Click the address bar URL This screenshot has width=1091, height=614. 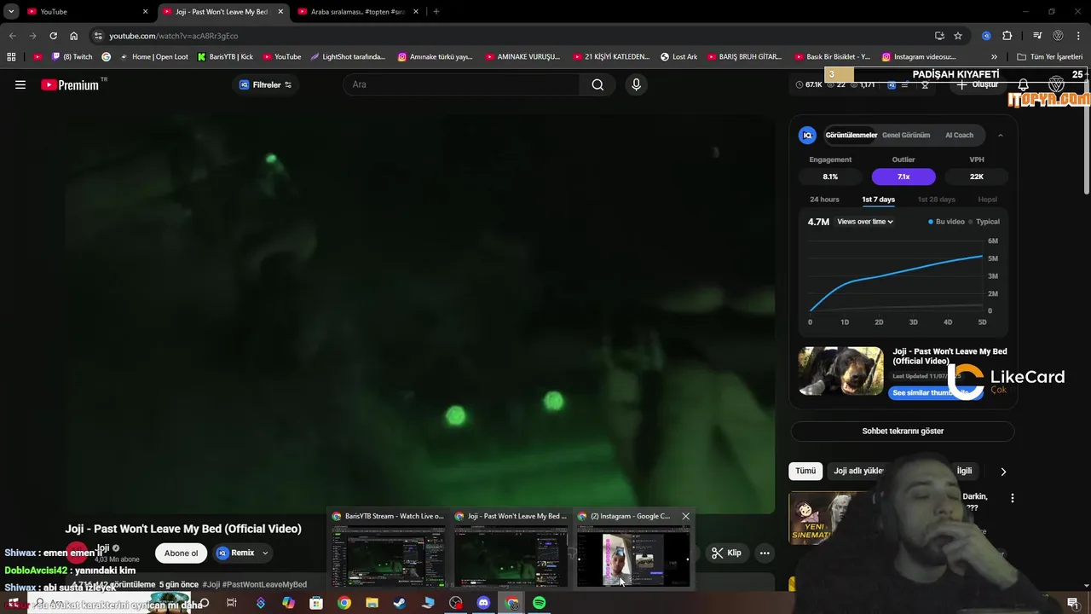pyautogui.click(x=173, y=36)
